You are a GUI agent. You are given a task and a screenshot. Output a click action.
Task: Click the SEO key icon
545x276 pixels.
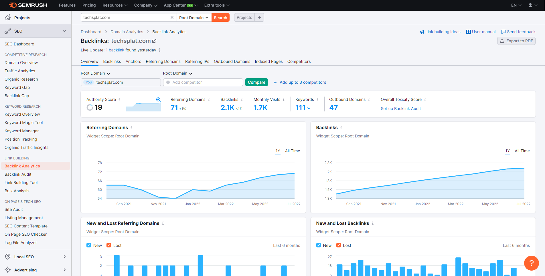[x=8, y=31]
